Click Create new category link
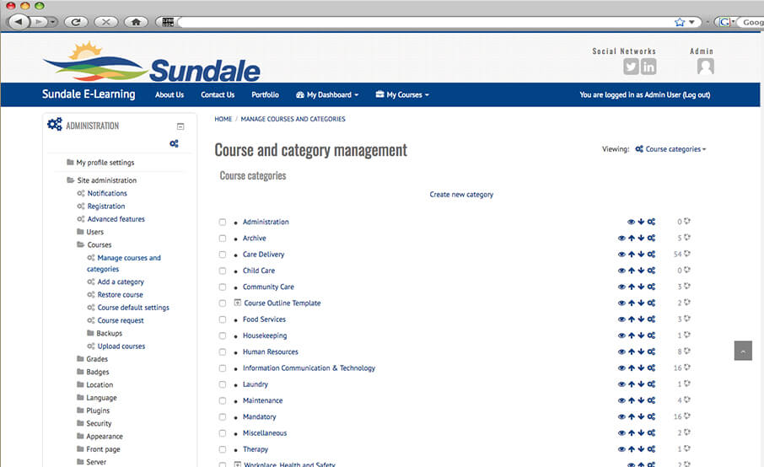764x467 pixels. [461, 194]
